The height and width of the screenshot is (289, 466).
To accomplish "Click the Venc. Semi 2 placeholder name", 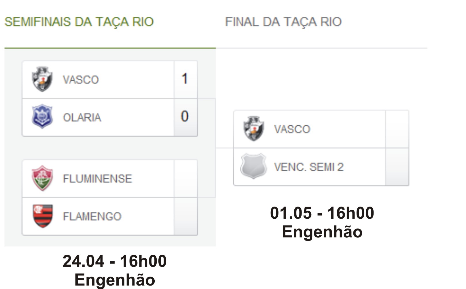I will click(x=309, y=167).
